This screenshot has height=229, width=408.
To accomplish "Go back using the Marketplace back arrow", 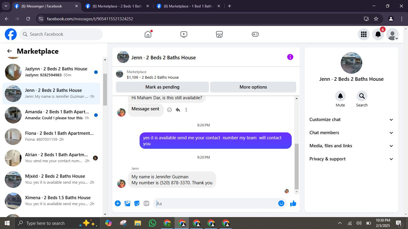I will click(10, 51).
